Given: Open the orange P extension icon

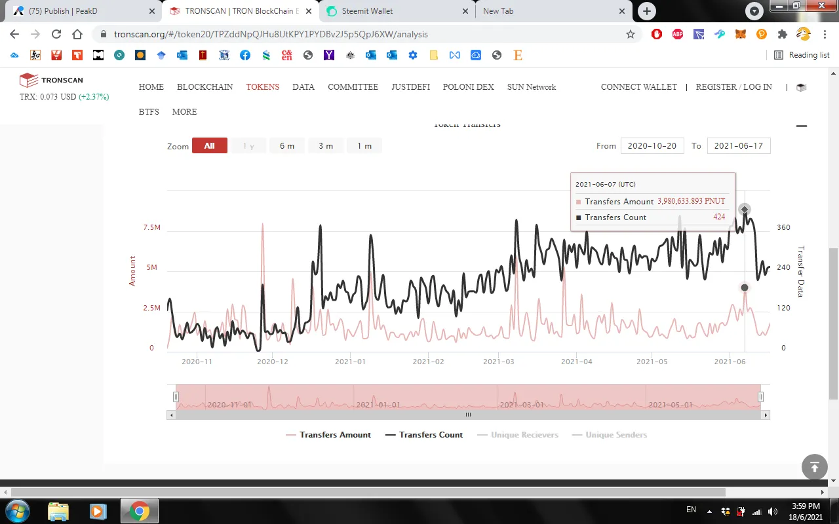Looking at the screenshot, I should pos(762,34).
